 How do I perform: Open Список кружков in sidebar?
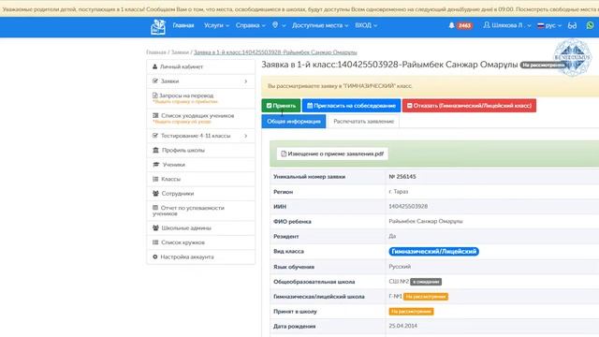pos(201,242)
